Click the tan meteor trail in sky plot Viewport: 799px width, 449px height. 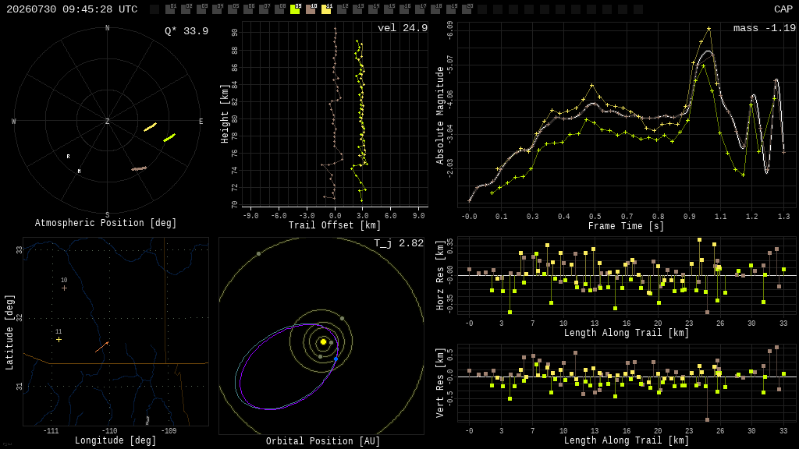coord(139,168)
